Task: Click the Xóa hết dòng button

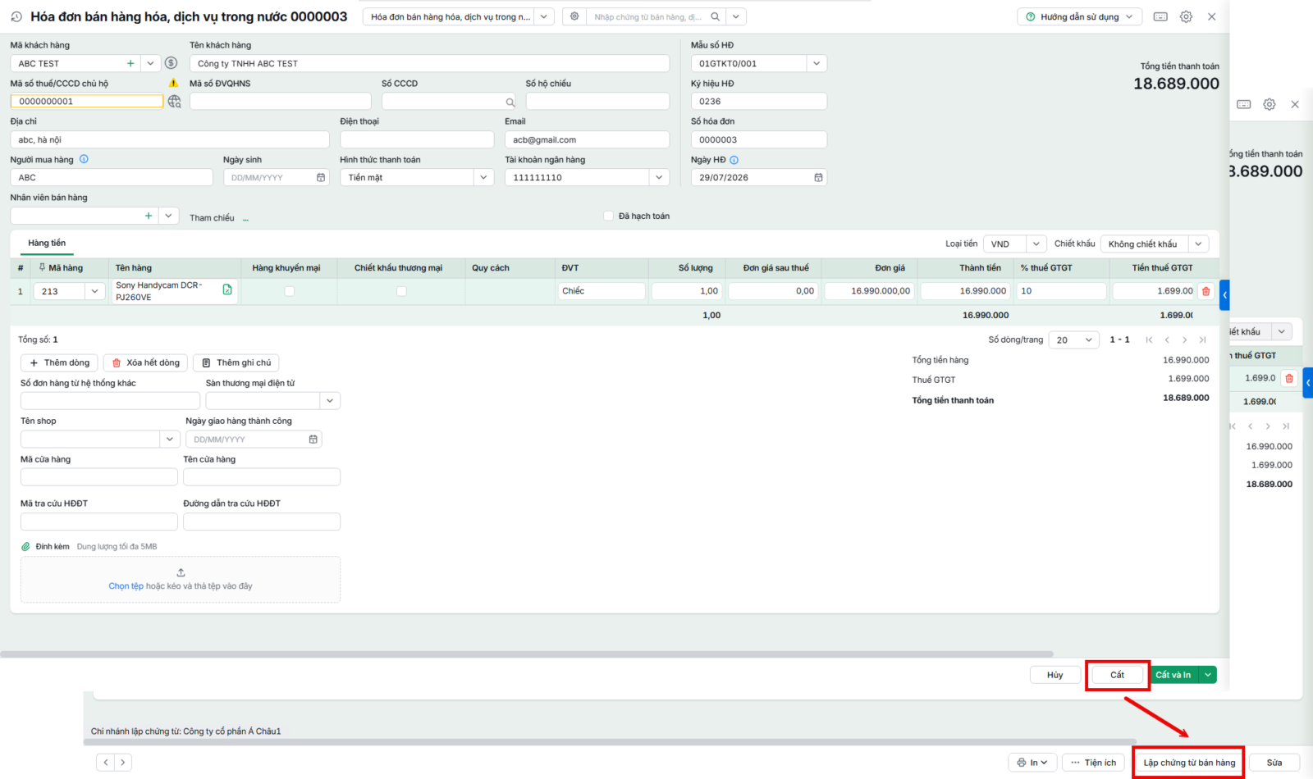Action: [145, 362]
